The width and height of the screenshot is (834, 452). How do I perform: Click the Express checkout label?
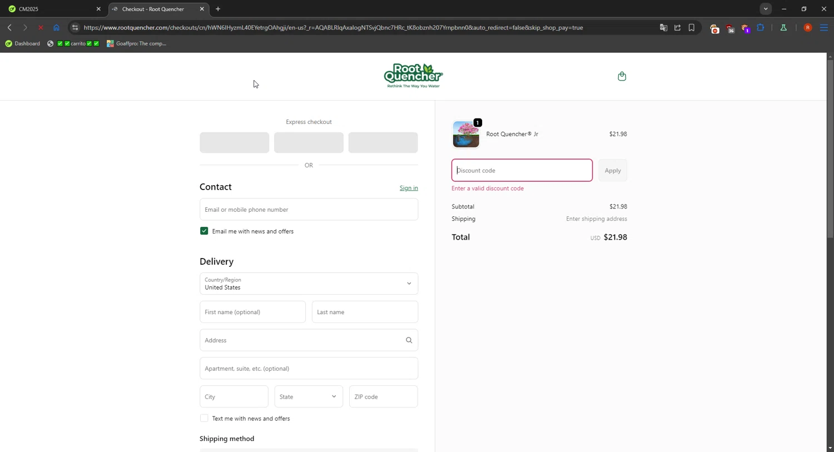(x=309, y=122)
